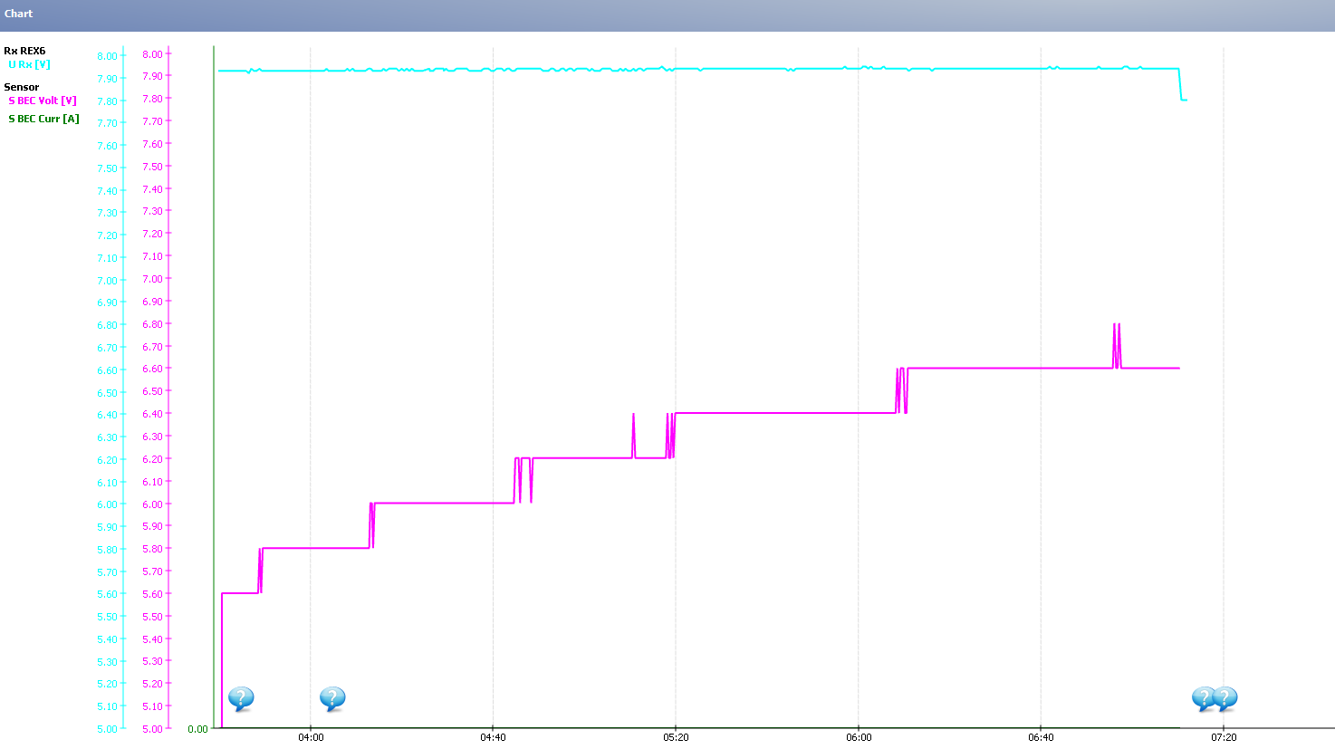Click the cyan 8.00 axis label at top
Viewport: 1335px width, 749px height.
[x=107, y=56]
